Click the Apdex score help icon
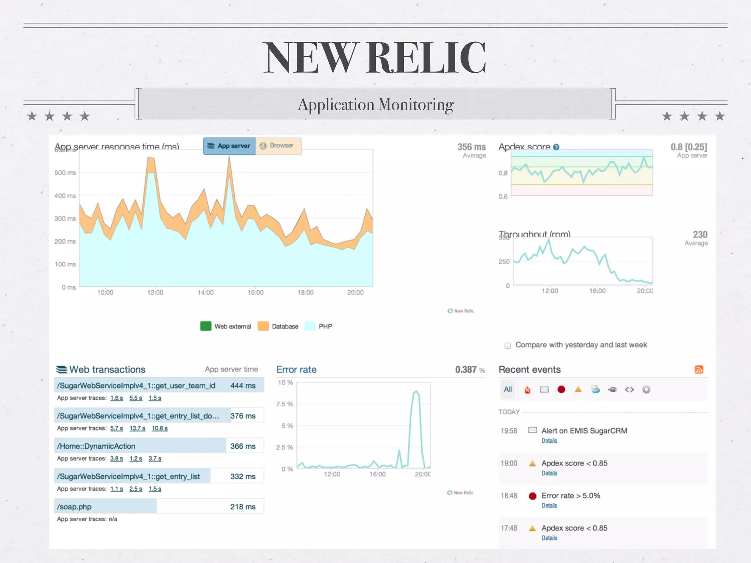 point(556,147)
